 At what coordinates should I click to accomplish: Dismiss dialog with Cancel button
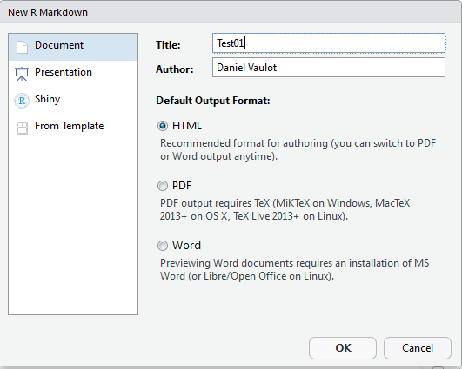coord(418,348)
